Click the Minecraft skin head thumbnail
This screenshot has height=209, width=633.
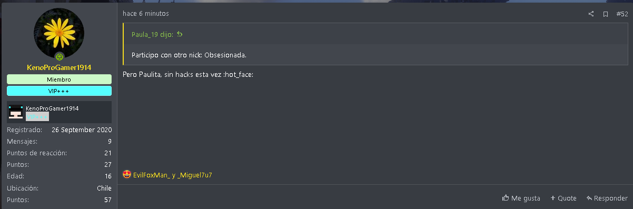point(16,112)
